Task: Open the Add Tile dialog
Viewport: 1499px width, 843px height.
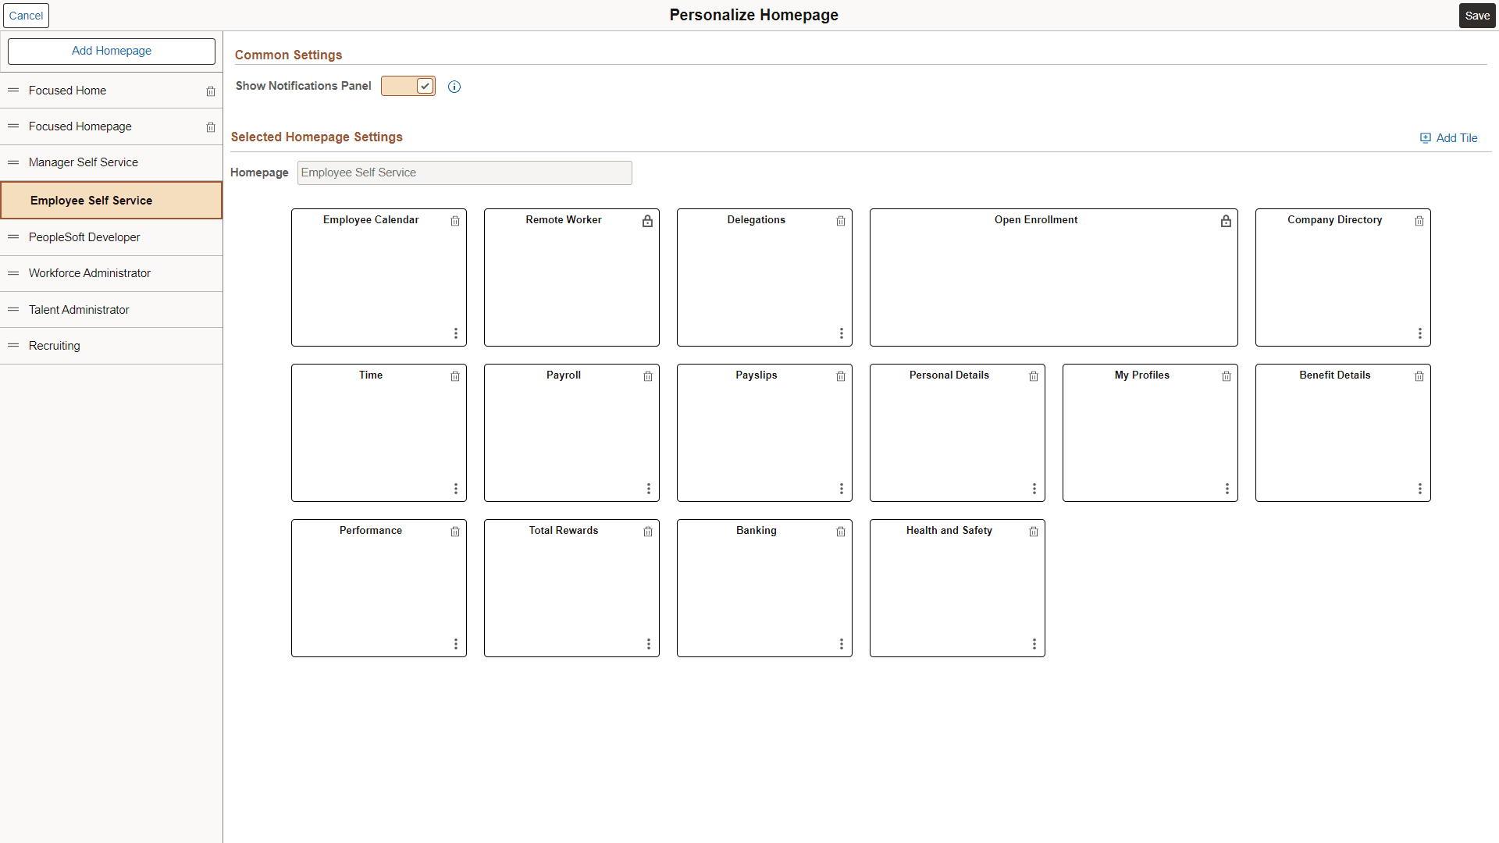Action: click(x=1449, y=137)
